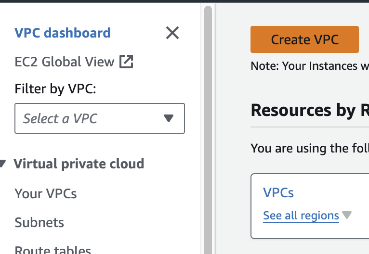
Task: Go to Your VPCs
Action: pyautogui.click(x=46, y=193)
